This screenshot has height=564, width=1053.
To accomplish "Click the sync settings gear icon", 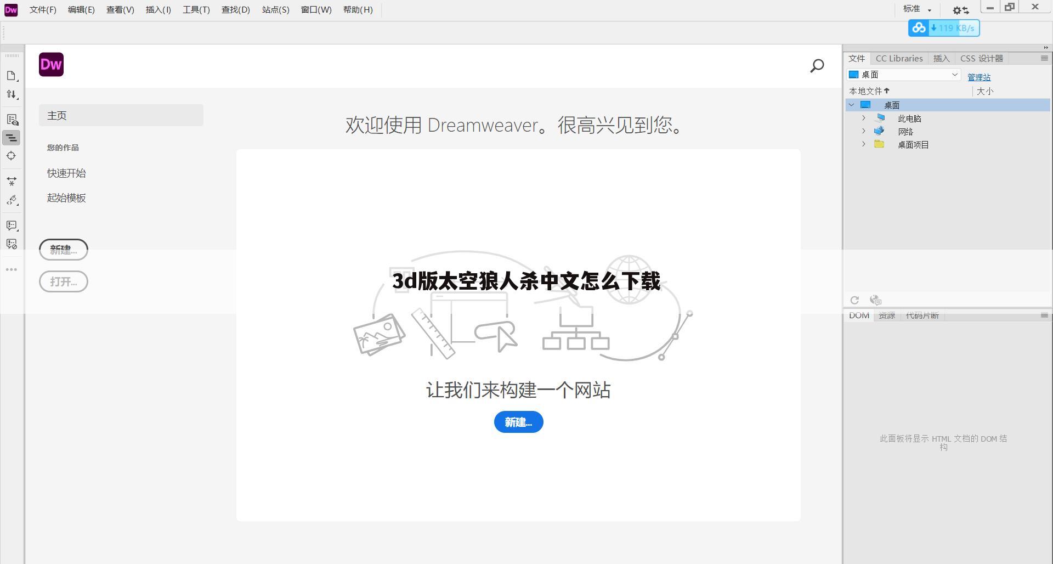I will click(x=960, y=10).
